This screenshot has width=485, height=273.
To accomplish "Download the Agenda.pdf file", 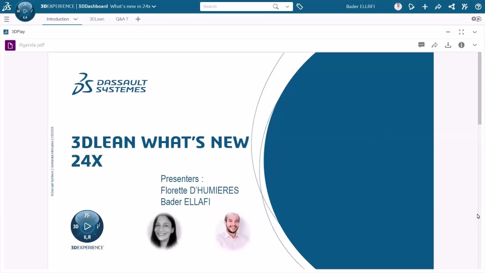I will tap(448, 45).
